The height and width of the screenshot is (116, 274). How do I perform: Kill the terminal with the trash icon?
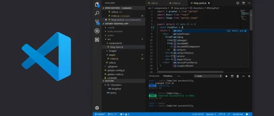point(238,76)
